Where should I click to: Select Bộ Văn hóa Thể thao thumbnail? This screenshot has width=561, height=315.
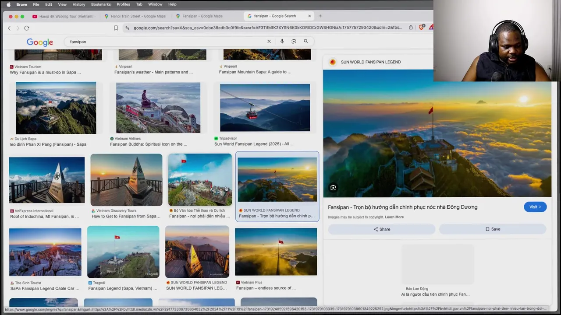click(200, 180)
